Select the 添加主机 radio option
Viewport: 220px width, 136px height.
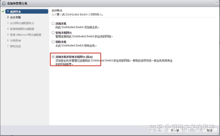[x=53, y=24]
